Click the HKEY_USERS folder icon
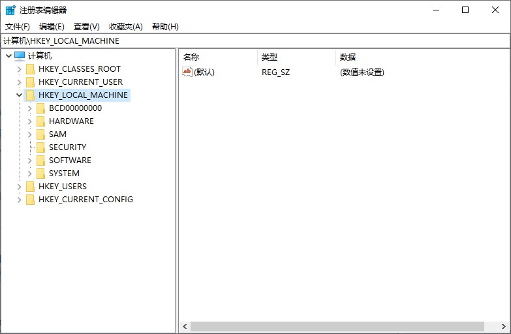Image resolution: width=511 pixels, height=334 pixels. [30, 187]
